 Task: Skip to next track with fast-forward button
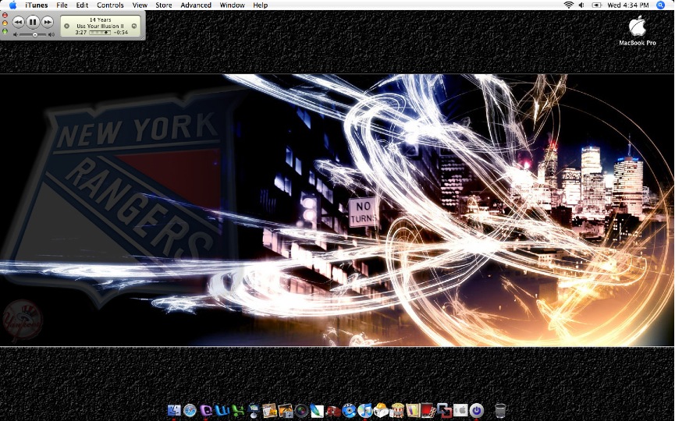pyautogui.click(x=48, y=22)
